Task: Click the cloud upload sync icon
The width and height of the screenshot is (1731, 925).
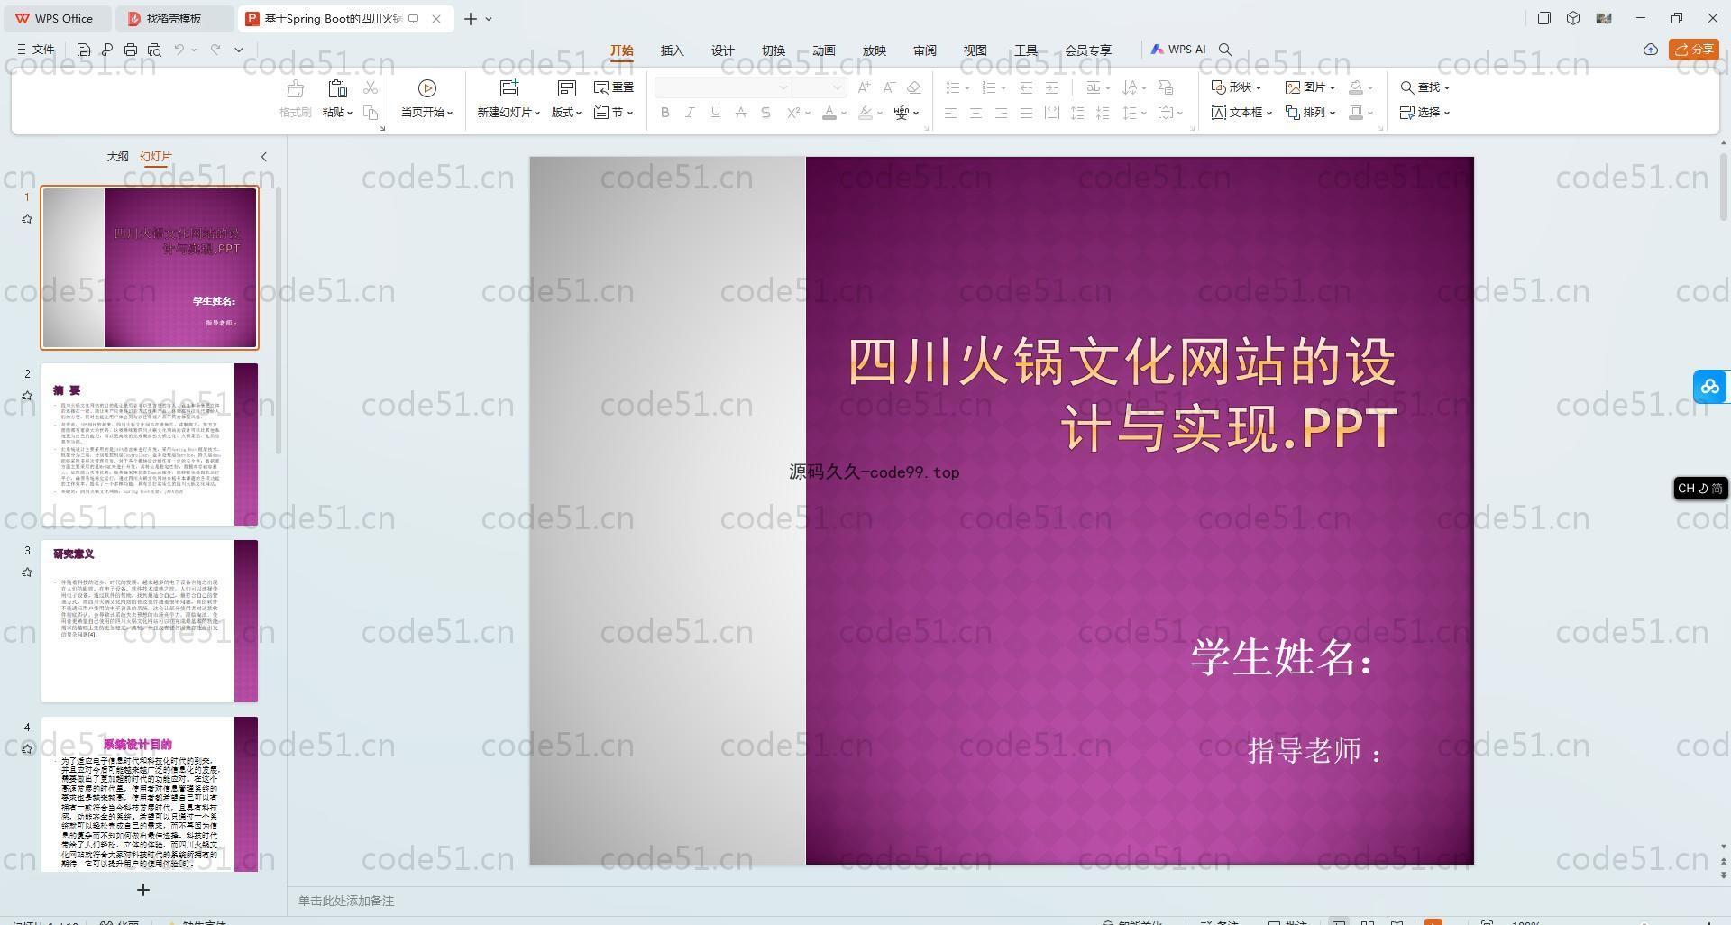Action: [x=1651, y=50]
